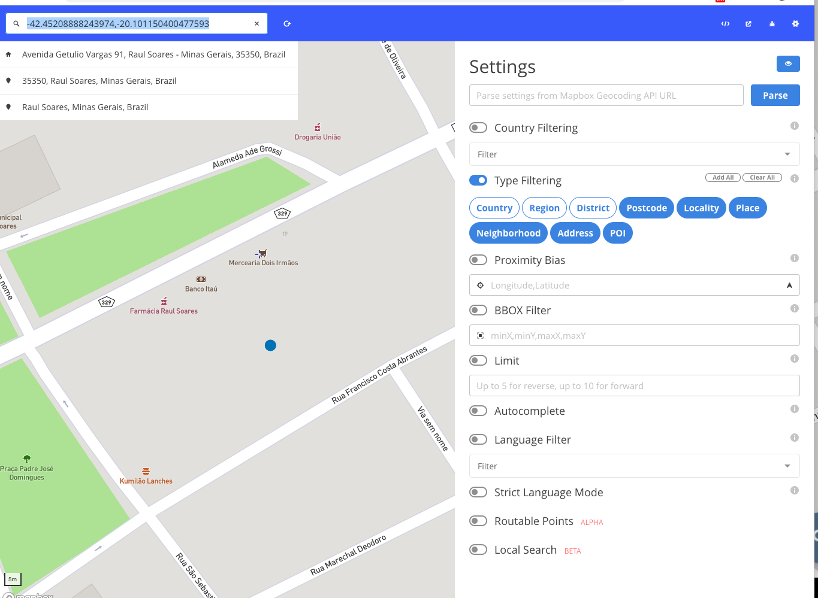Image resolution: width=818 pixels, height=598 pixels.
Task: Click the crosshair icon in Proximity Bias field
Action: pos(480,285)
